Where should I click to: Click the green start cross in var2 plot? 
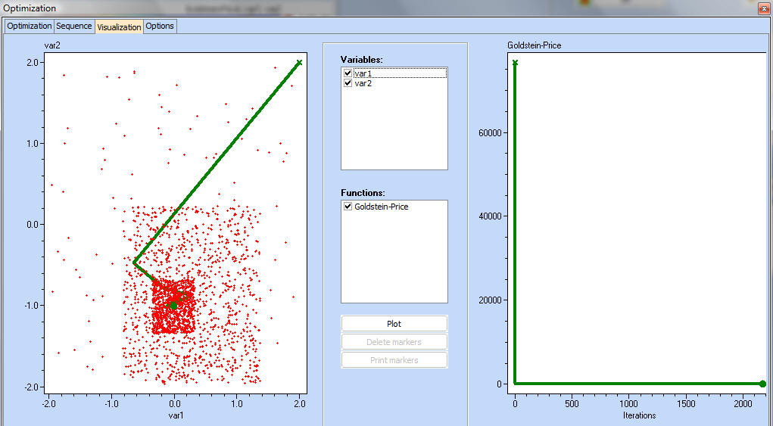(x=299, y=63)
